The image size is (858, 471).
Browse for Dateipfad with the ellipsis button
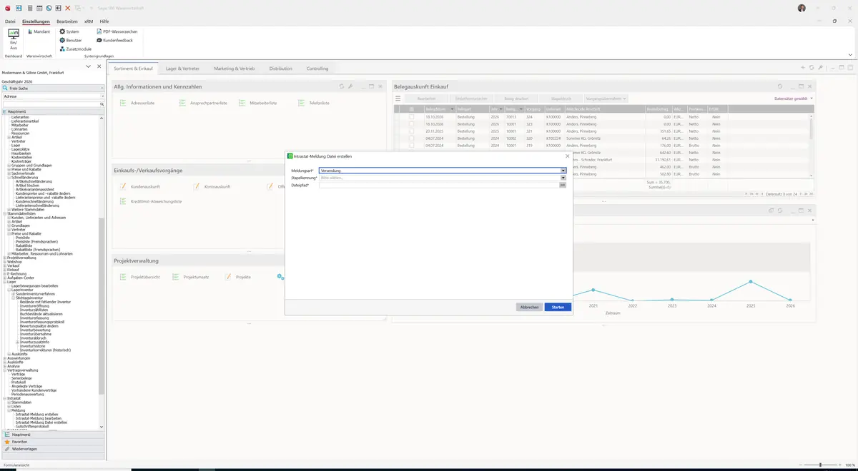[563, 185]
